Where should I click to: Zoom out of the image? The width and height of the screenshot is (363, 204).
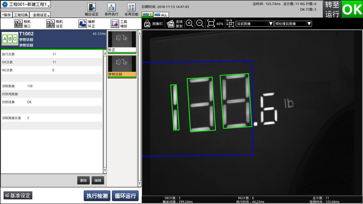200,24
